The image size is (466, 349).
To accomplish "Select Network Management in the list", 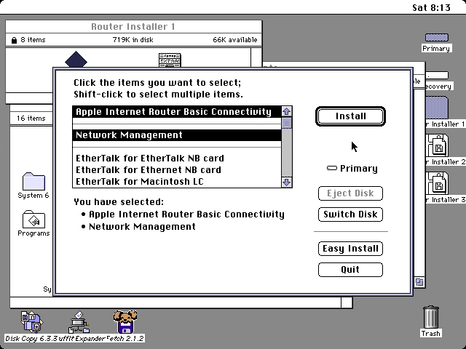I will point(177,135).
